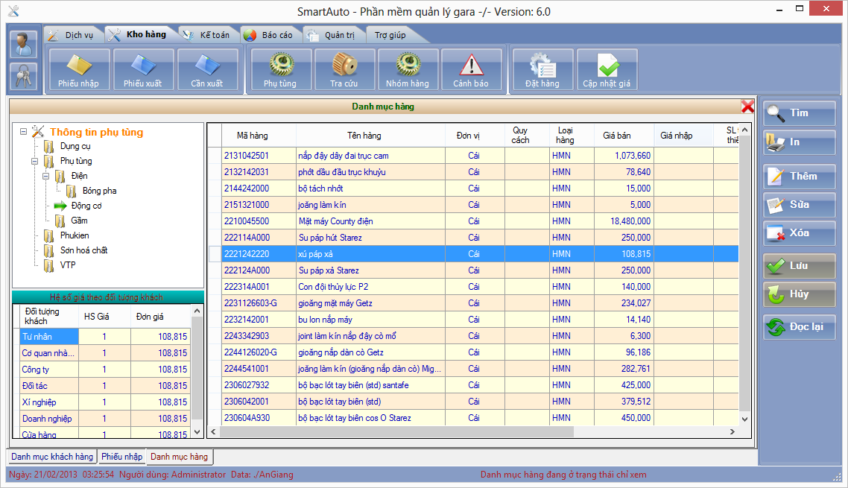Click item grid vertical scroll up arrow
Image resolution: width=848 pixels, height=488 pixels.
(744, 130)
